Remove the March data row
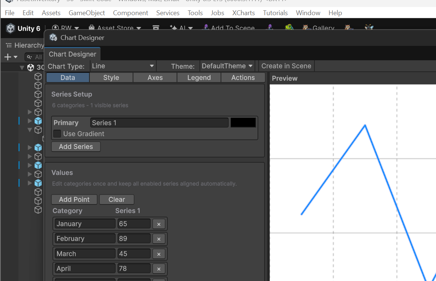This screenshot has width=436, height=281. [x=159, y=254]
